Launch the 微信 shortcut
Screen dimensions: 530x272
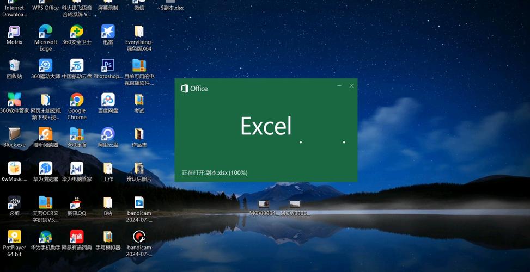coord(139,6)
